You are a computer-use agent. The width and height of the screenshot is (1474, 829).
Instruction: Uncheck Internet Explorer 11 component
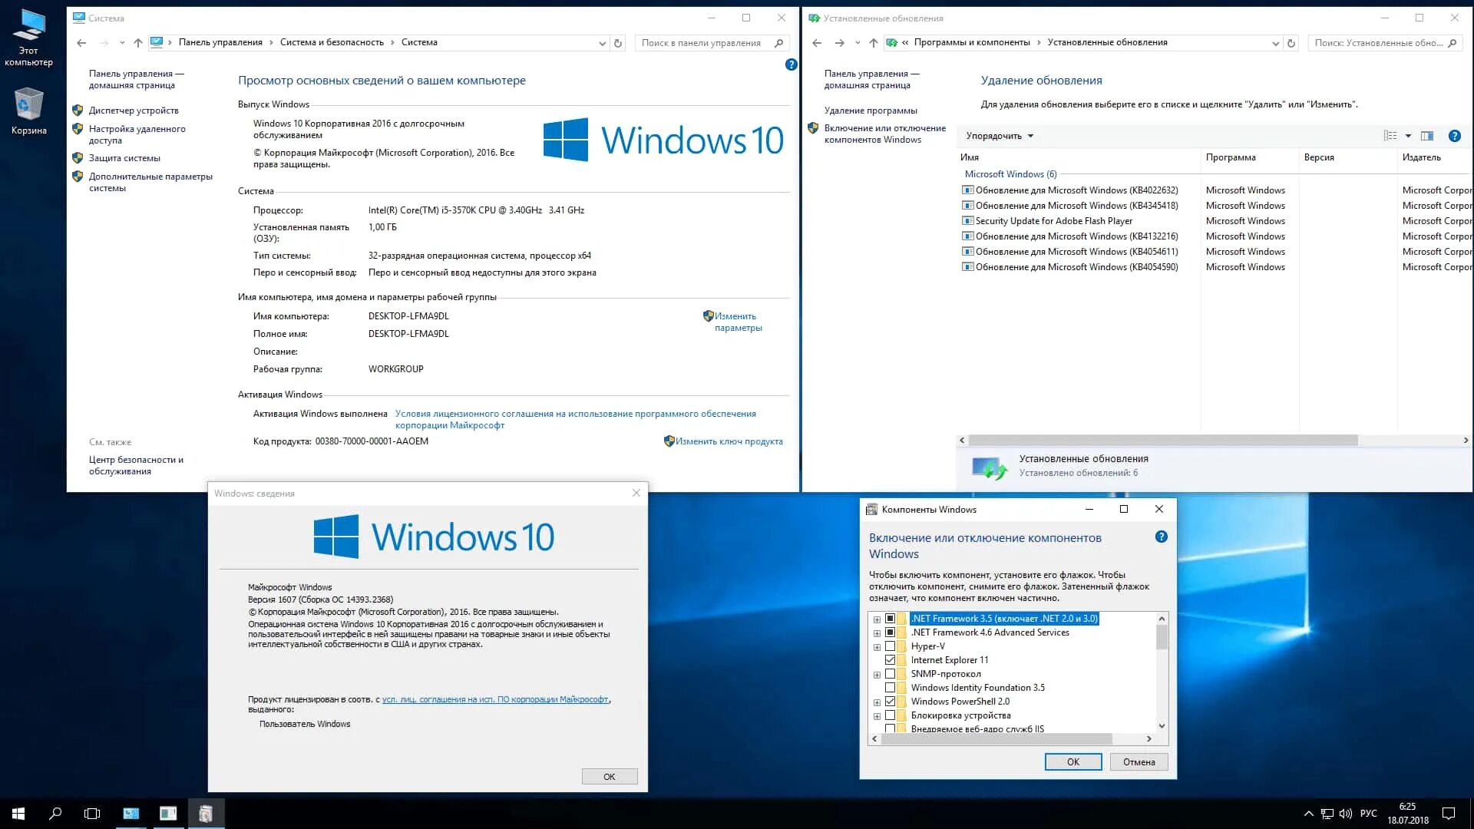click(x=890, y=660)
